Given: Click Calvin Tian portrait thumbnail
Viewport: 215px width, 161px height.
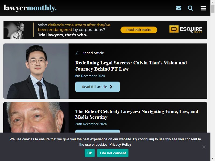Looking at the screenshot, I should click(36, 71).
